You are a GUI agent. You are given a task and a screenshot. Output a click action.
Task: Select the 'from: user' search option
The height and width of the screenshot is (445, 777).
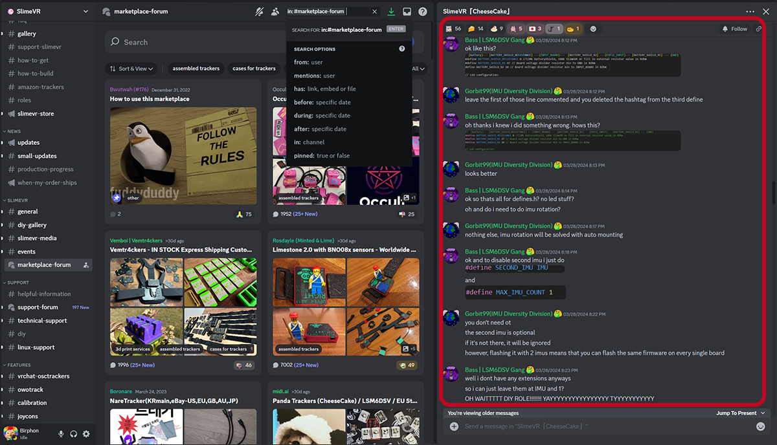308,62
